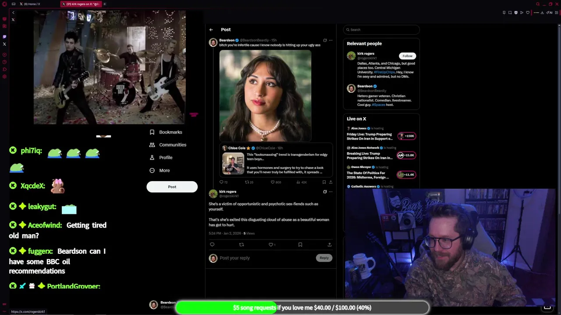Repost kirk rogers' post

(241, 245)
